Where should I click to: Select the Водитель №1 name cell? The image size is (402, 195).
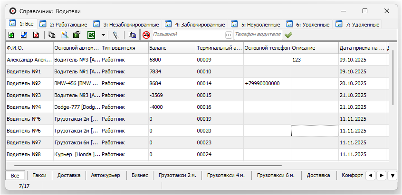tap(29, 71)
